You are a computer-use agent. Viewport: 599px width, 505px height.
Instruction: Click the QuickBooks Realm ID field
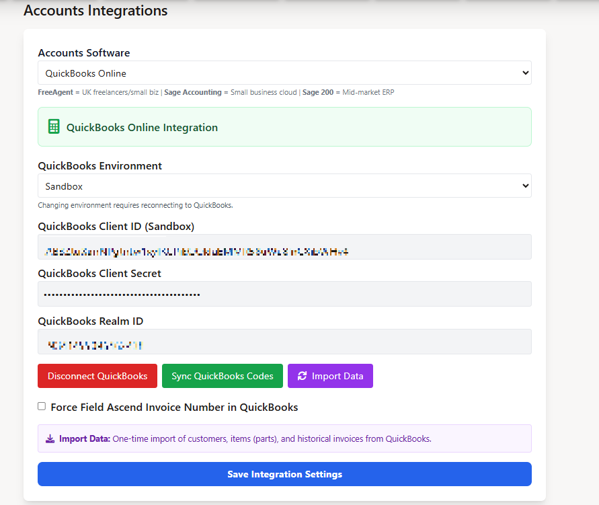coord(284,342)
